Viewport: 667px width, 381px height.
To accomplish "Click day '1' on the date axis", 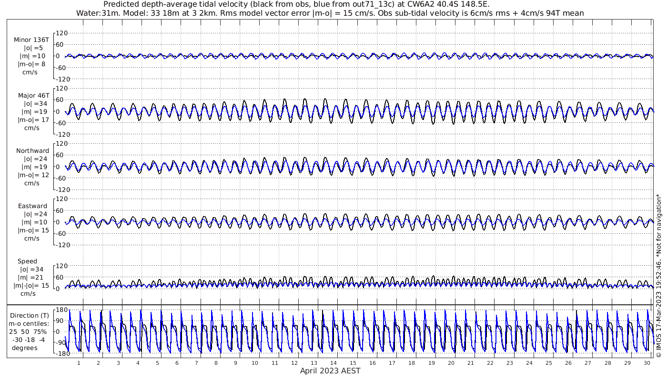I will [79, 363].
